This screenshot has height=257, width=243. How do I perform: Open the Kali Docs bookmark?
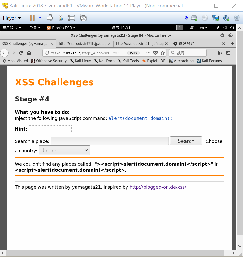tap(104, 61)
